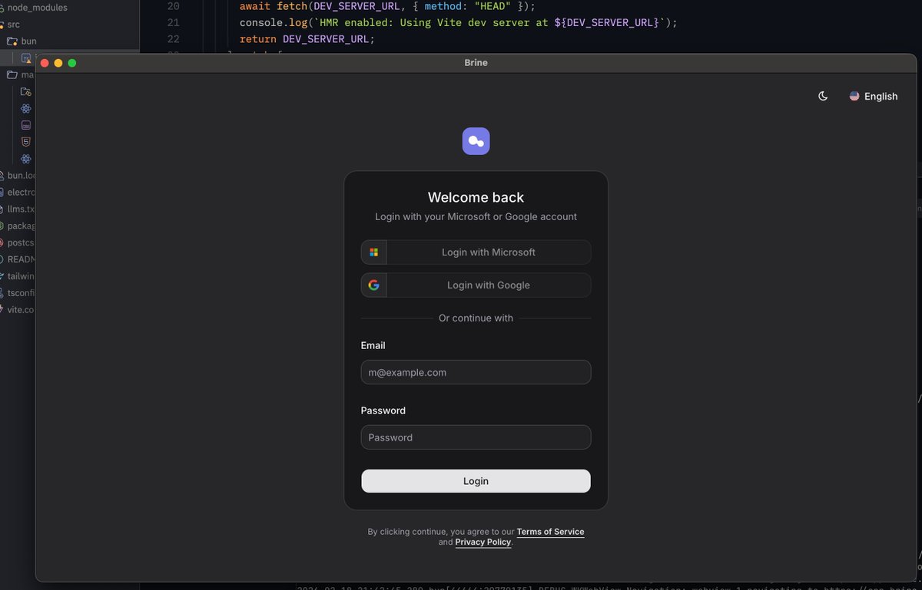Screen dimensions: 922x590
Task: Select the tsconfig file in file tree
Action: click(x=18, y=293)
